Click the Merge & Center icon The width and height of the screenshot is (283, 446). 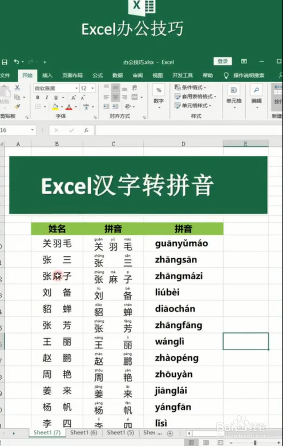click(x=135, y=97)
